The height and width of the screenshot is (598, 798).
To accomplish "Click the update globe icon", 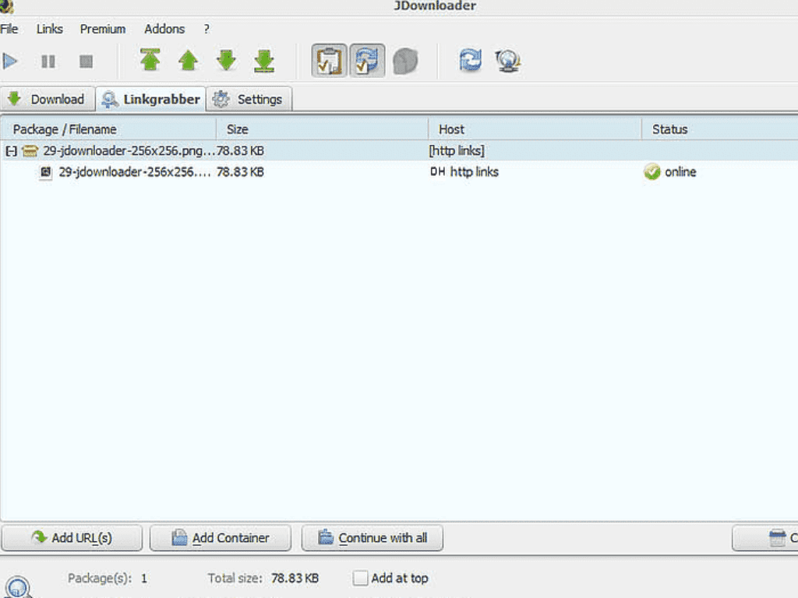I will [507, 61].
